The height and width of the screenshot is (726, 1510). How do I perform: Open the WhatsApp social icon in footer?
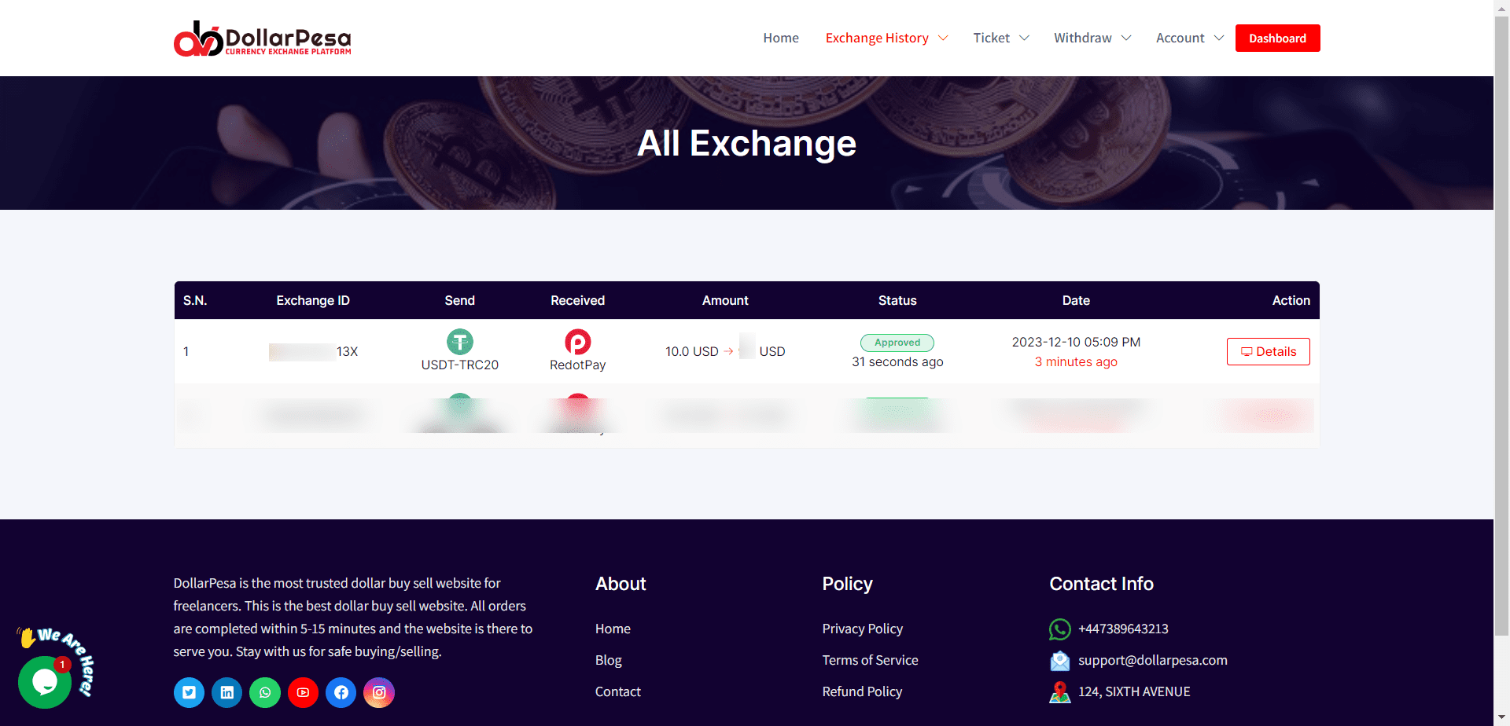[x=265, y=692]
